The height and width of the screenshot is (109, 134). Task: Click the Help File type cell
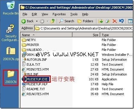(107, 84)
